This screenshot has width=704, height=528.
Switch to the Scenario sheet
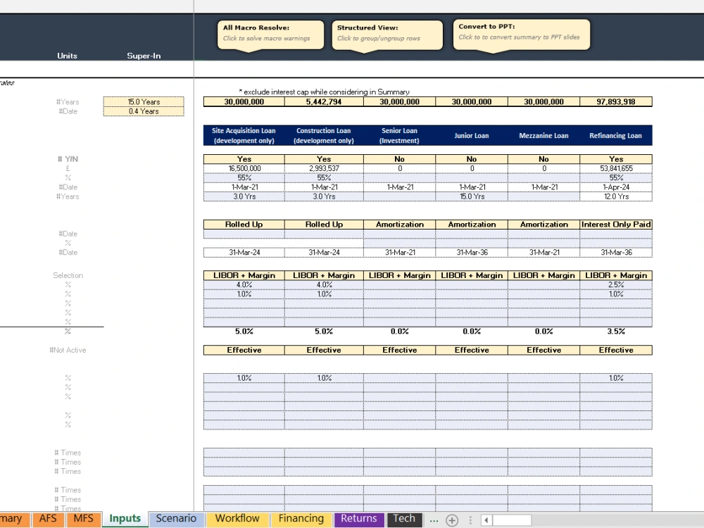(176, 518)
